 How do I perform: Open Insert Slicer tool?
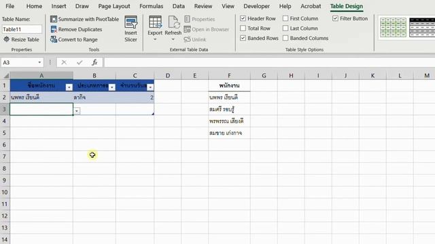tap(130, 28)
